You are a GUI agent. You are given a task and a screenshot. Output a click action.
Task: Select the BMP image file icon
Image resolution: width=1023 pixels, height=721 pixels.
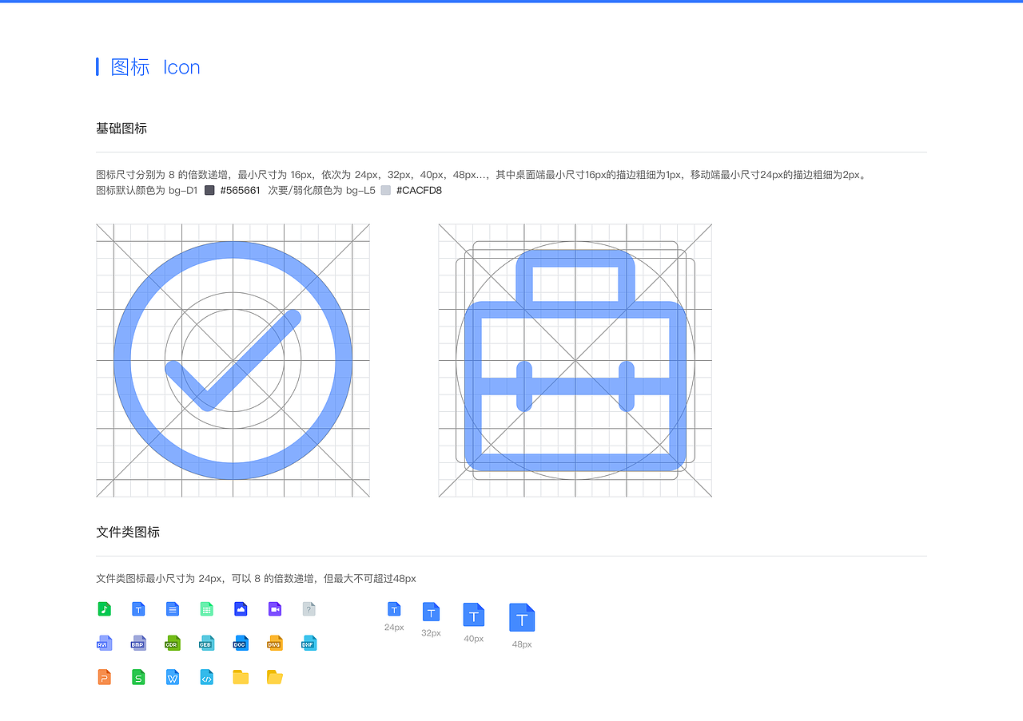(137, 643)
